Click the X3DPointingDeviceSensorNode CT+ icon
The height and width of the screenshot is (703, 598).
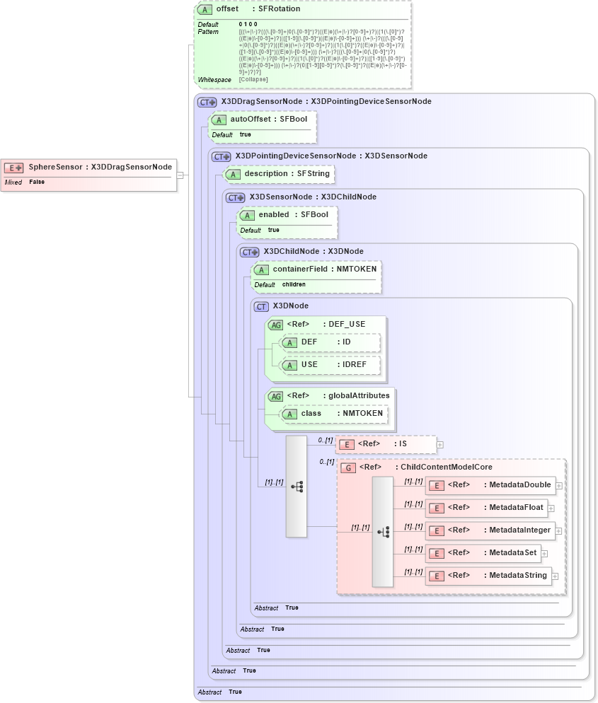222,156
